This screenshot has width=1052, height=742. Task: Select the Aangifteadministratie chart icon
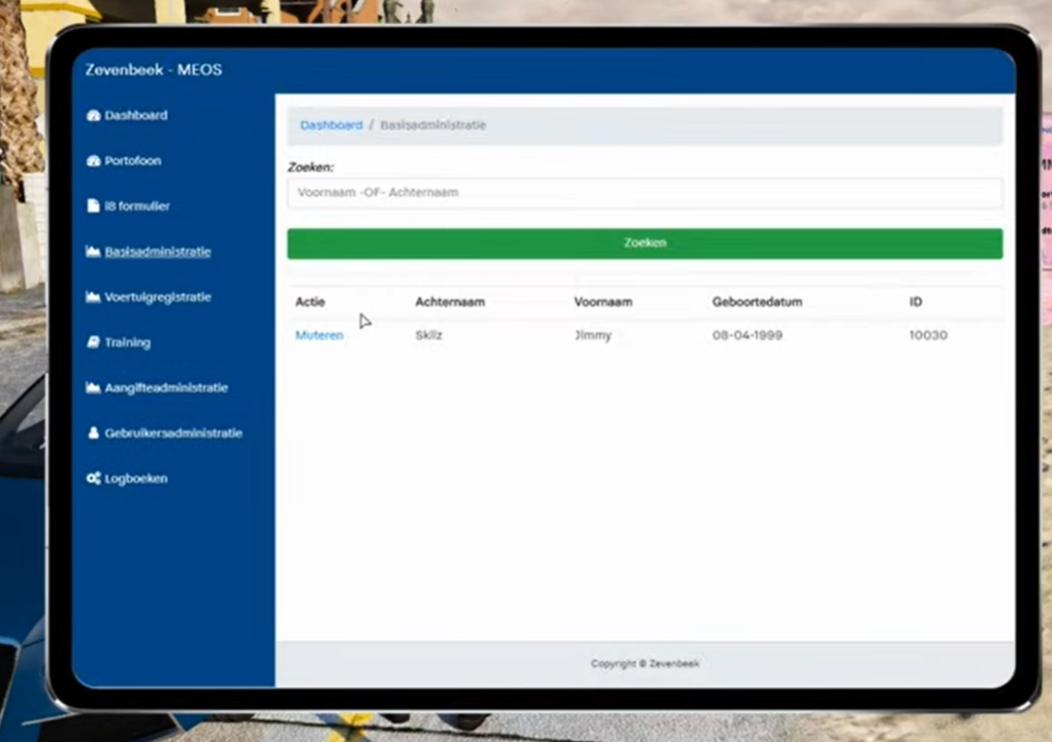pos(93,388)
